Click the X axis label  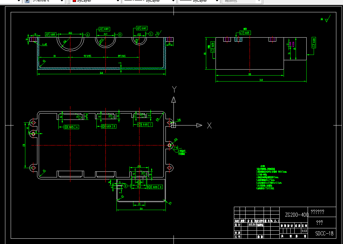pos(209,125)
